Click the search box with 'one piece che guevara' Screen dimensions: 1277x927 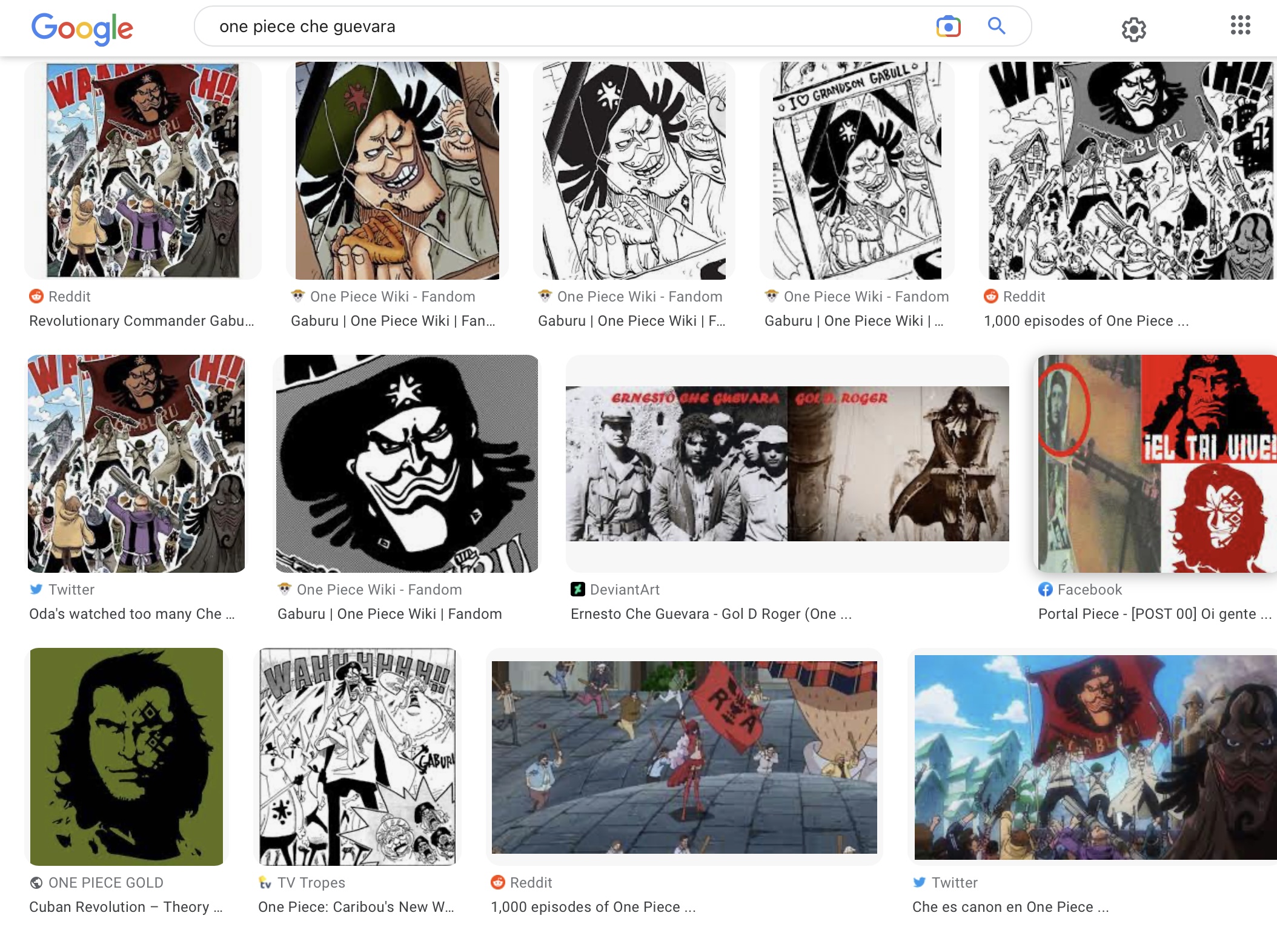(x=612, y=26)
